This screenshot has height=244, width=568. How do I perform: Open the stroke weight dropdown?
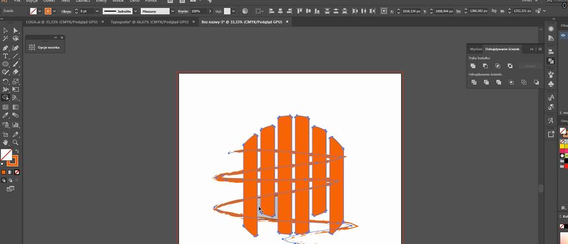[96, 11]
